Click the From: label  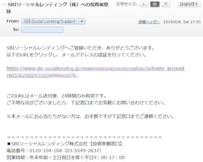tap(13, 21)
